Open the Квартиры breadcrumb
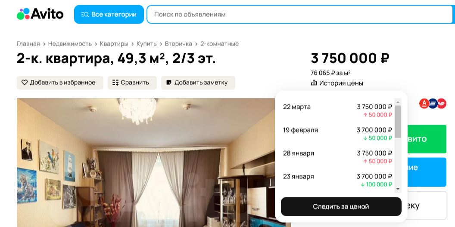The height and width of the screenshot is (227, 455). pos(114,44)
